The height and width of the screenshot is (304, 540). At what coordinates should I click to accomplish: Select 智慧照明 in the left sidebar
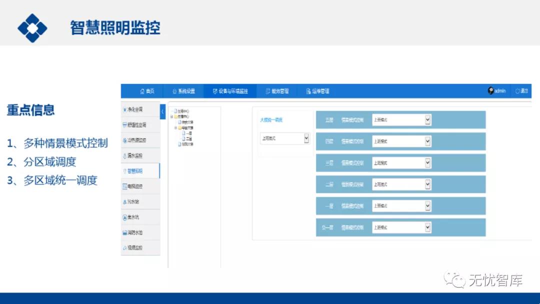click(x=134, y=171)
